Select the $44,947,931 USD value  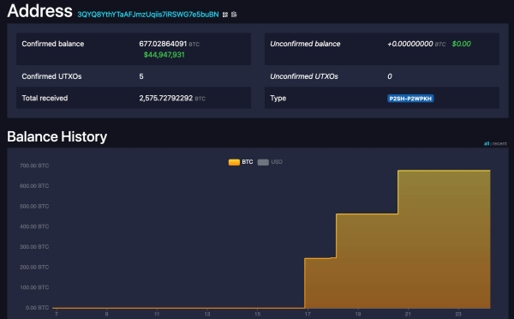pos(164,55)
